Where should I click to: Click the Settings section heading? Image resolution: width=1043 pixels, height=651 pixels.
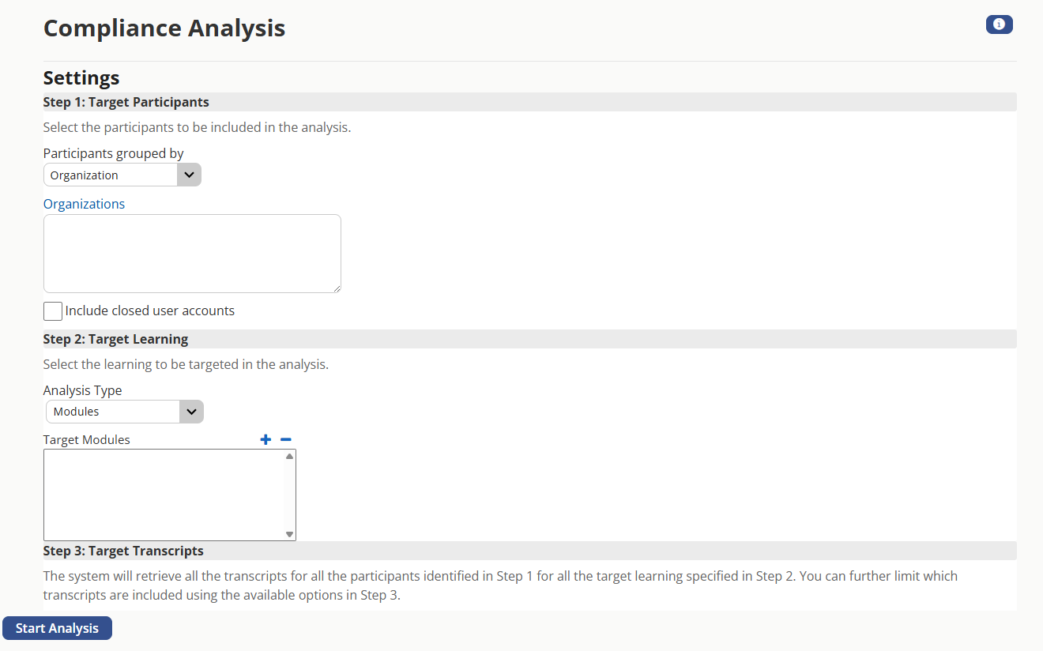click(81, 77)
